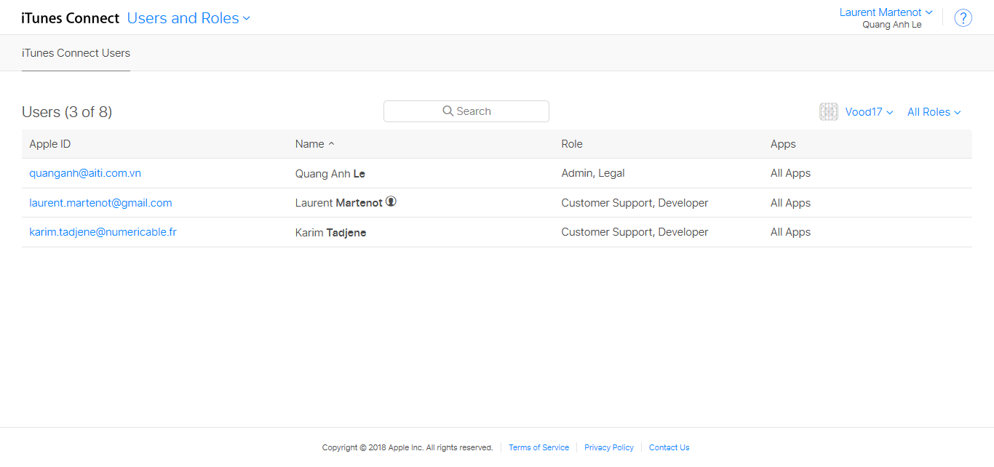Expand the All Roles filter
Image resolution: width=994 pixels, height=467 pixels.
point(934,112)
